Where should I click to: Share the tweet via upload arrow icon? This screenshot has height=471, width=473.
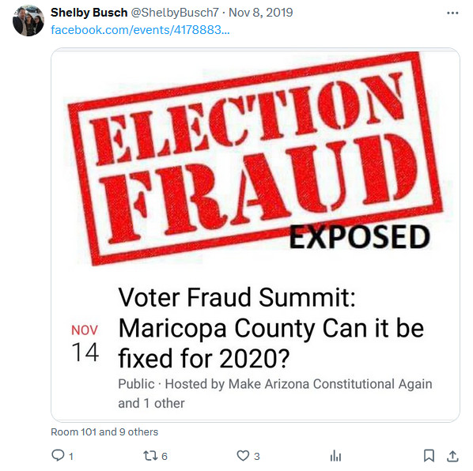[x=452, y=456]
